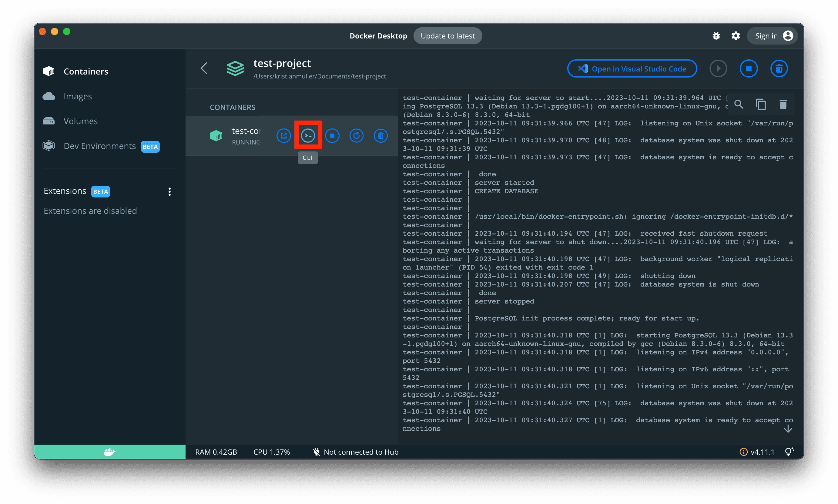Open CLI for test-container
The width and height of the screenshot is (838, 504).
point(308,136)
